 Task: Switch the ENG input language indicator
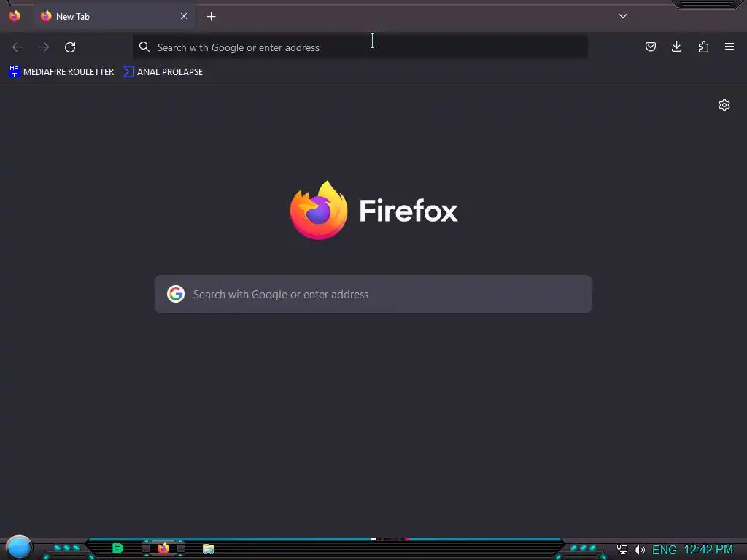(664, 550)
